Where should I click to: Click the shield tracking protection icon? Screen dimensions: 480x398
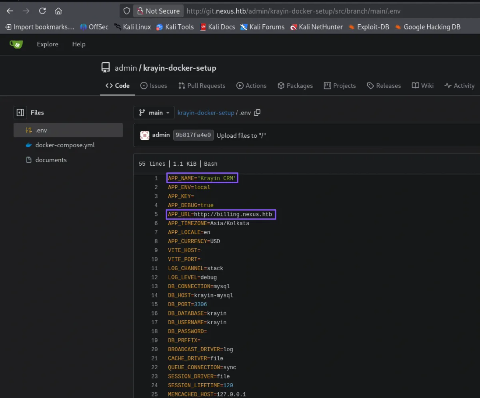pyautogui.click(x=127, y=11)
